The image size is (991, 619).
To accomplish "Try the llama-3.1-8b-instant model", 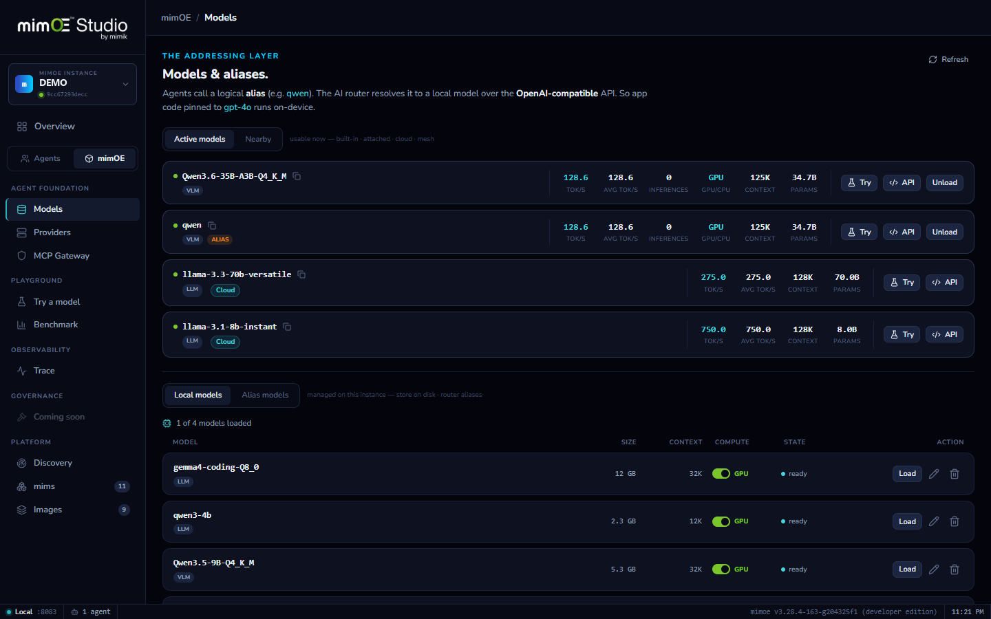I will point(902,335).
